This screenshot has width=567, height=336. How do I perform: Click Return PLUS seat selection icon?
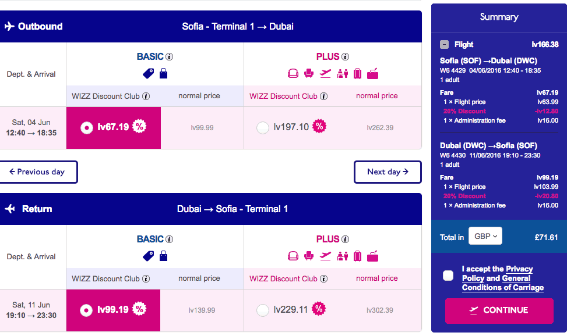(308, 256)
